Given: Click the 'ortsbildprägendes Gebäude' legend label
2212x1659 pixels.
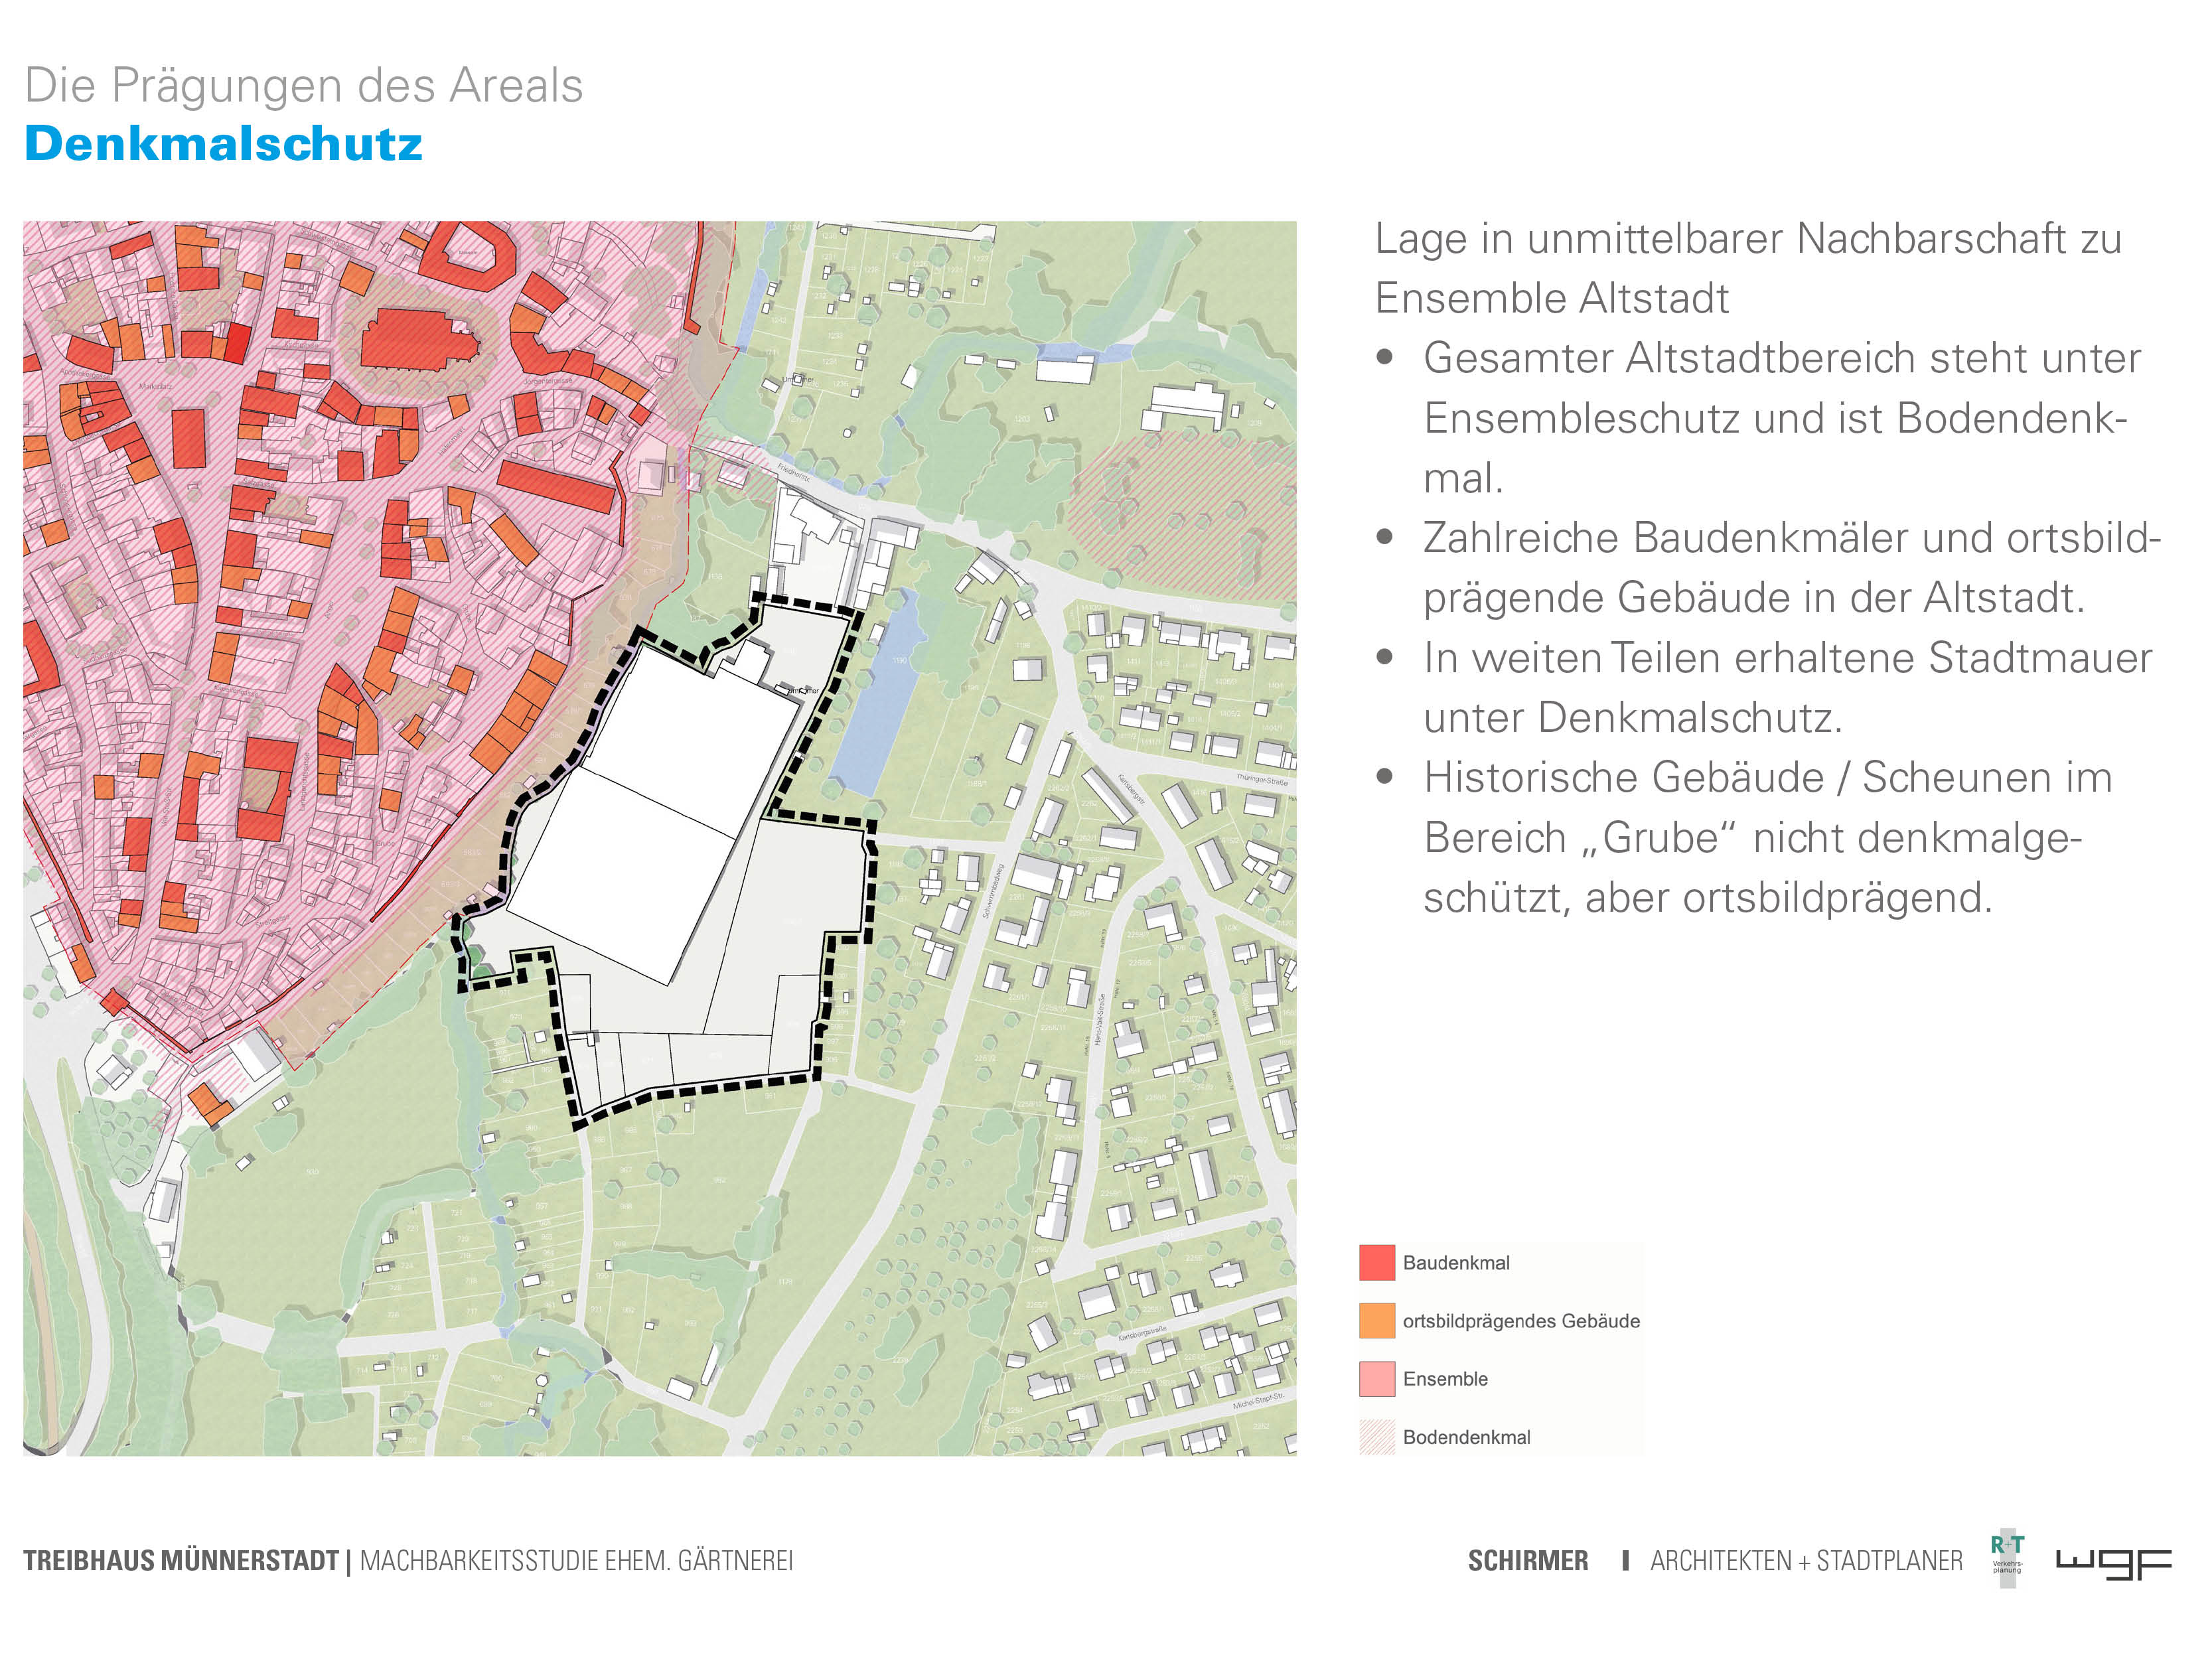Looking at the screenshot, I should [1521, 1321].
